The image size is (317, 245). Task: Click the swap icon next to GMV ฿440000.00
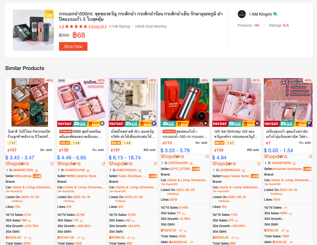tap(191, 242)
